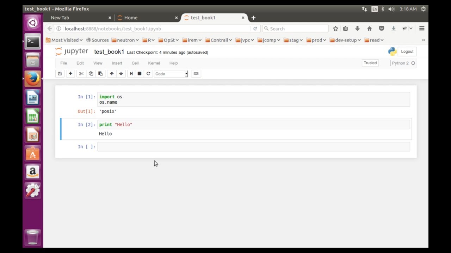The width and height of the screenshot is (451, 253).
Task: Copy selected cells icon in toolbar
Action: click(91, 74)
